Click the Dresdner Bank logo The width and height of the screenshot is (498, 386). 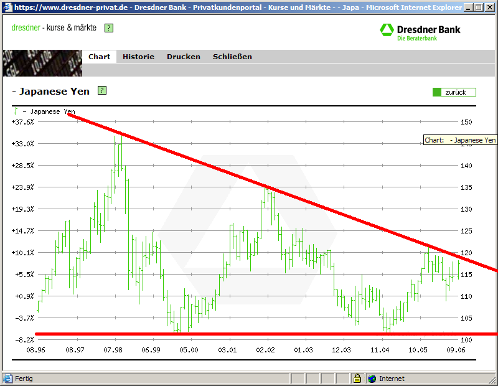pos(420,32)
